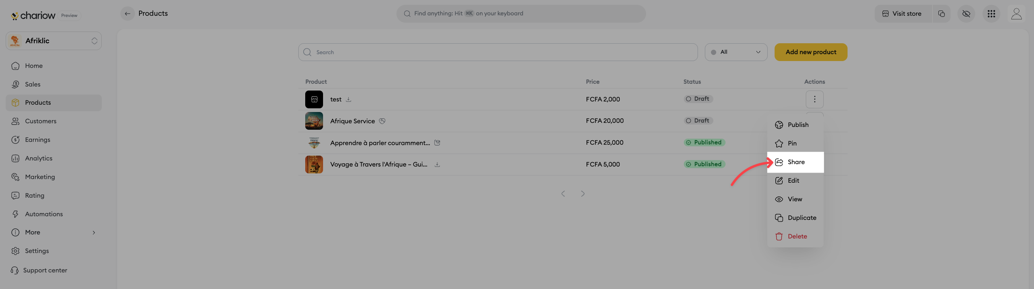Open the Afrique Service product thumbnail

click(x=314, y=121)
